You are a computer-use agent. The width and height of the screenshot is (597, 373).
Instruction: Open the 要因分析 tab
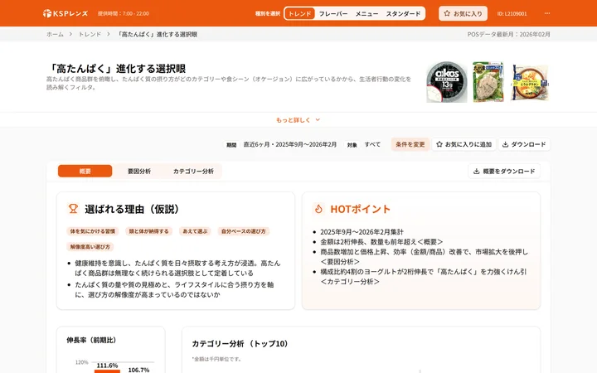(x=139, y=172)
